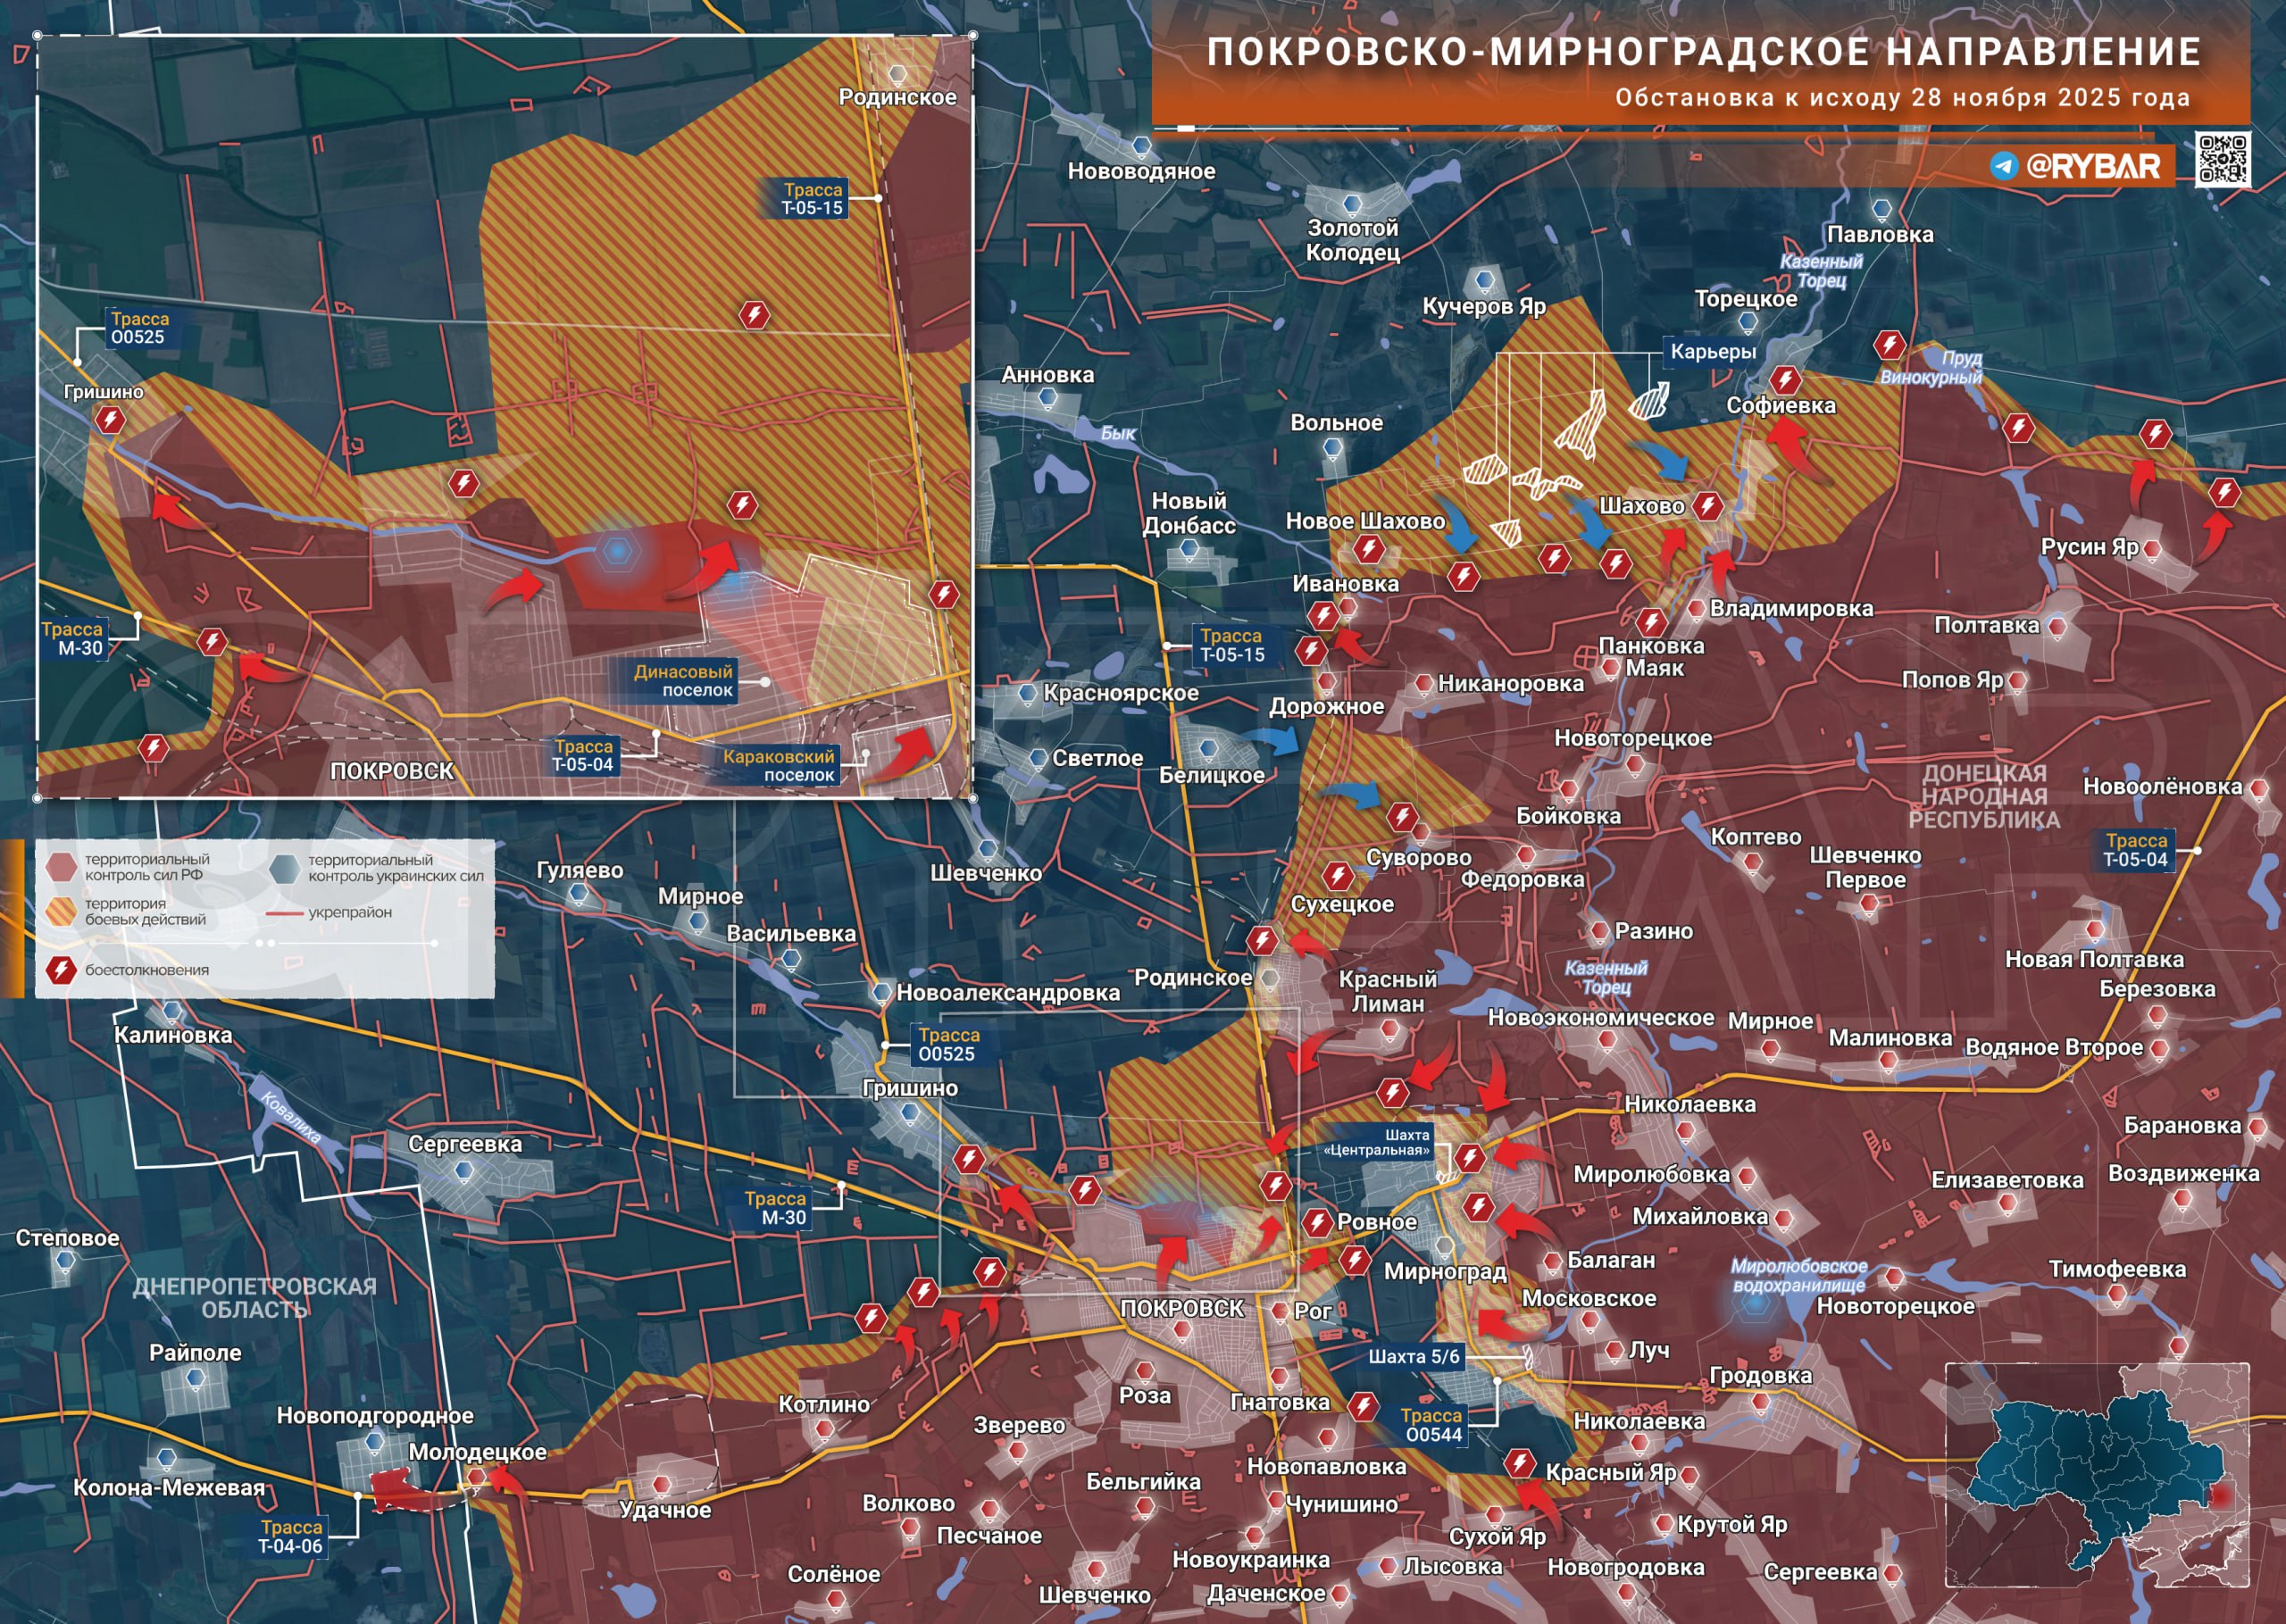Click the clash icon next to Шахово
The image size is (2286, 1624).
(x=1708, y=506)
